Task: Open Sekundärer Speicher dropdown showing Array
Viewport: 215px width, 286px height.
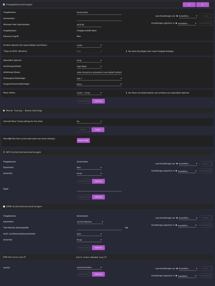Action: (89, 60)
